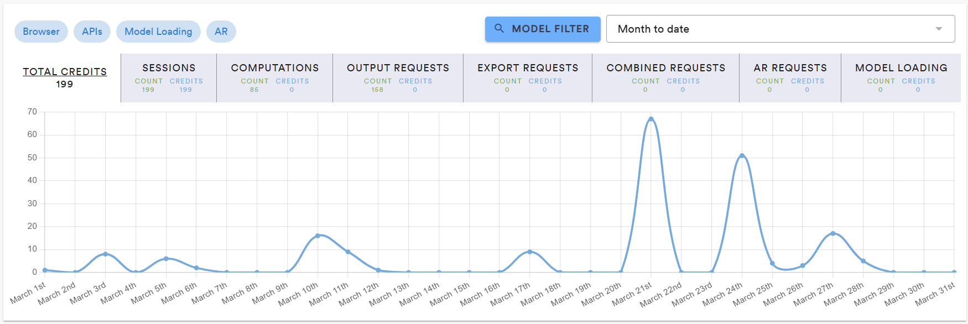Image resolution: width=968 pixels, height=324 pixels.
Task: Open the AR Requests tab
Action: click(x=790, y=77)
